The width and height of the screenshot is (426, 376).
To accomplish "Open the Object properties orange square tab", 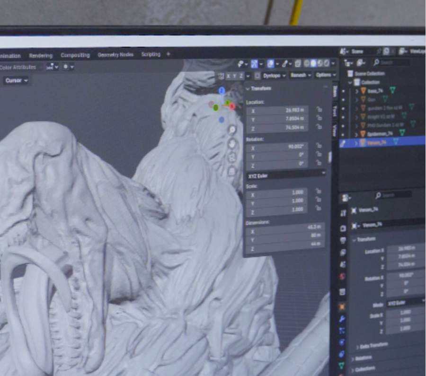I will point(342,306).
